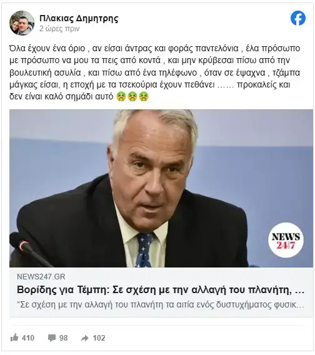Click the article description snippet text
Viewport: 315px width, 355px height.
(x=161, y=305)
